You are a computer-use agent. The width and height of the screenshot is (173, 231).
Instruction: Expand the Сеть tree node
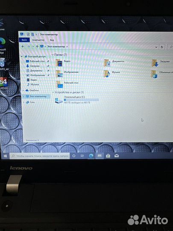(23, 102)
